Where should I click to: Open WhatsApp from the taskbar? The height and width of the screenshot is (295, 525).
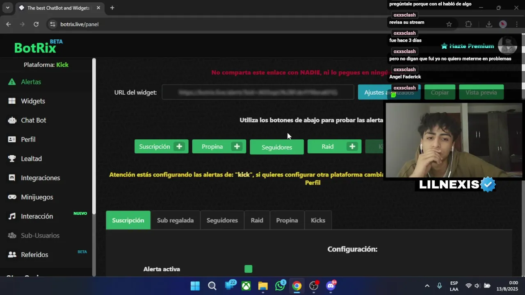pos(280,286)
